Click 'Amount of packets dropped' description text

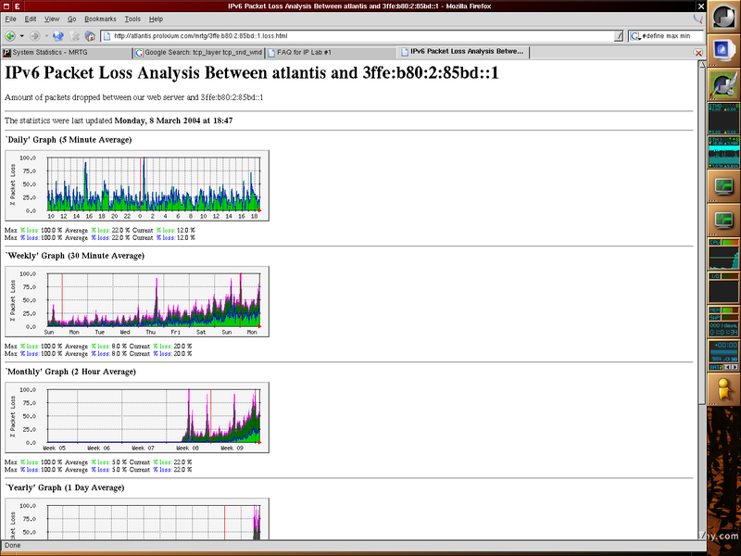[x=133, y=97]
